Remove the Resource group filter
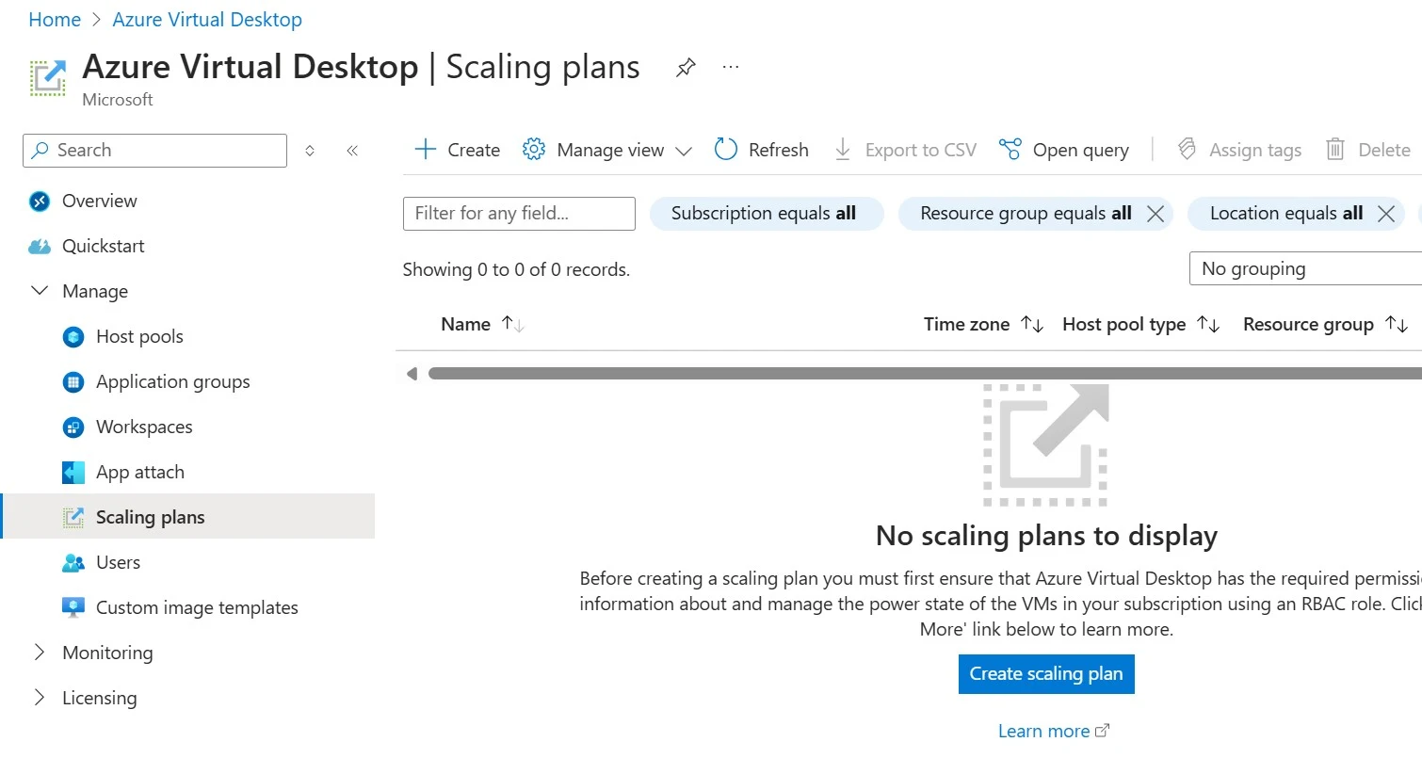1422x758 pixels. coord(1155,214)
